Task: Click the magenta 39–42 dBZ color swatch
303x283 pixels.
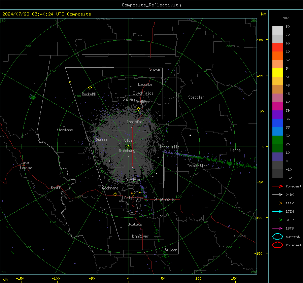Action: pos(277,106)
